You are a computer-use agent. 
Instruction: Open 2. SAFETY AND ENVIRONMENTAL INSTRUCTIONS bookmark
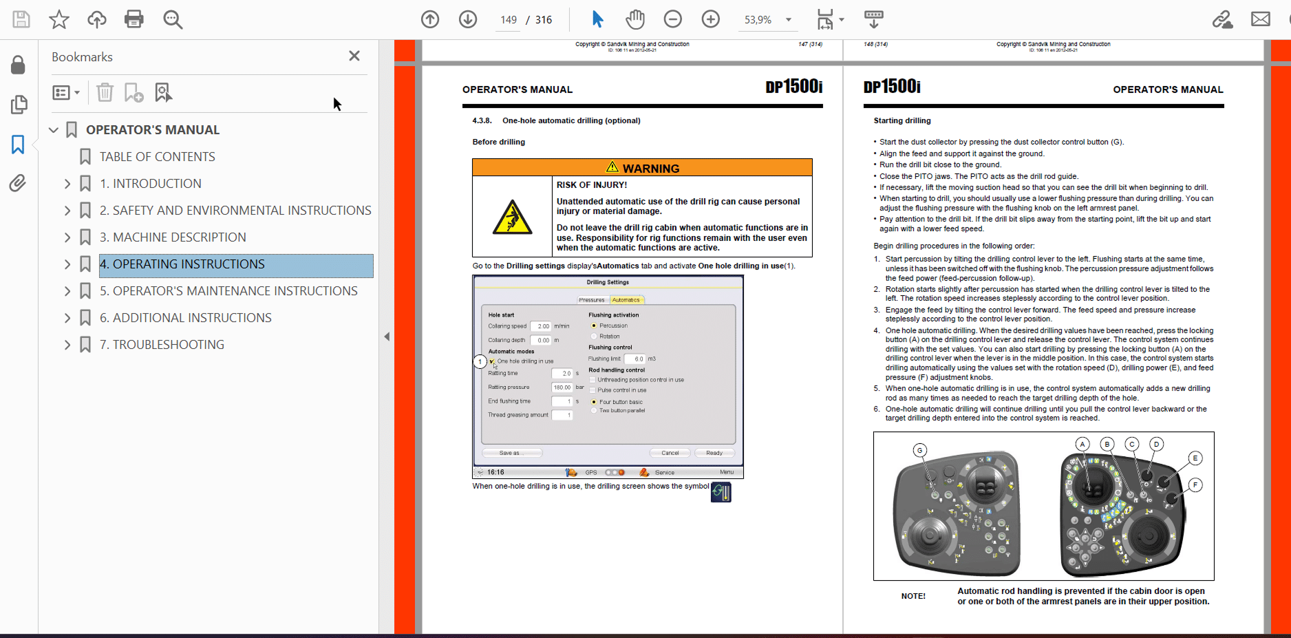[235, 211]
